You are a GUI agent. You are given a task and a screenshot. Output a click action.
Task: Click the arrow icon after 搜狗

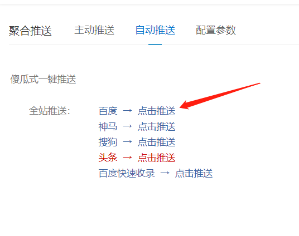128,141
